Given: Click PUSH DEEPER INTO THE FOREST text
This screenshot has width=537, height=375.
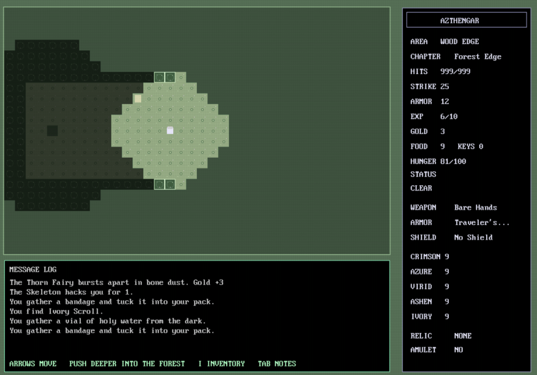Looking at the screenshot, I should (x=127, y=363).
